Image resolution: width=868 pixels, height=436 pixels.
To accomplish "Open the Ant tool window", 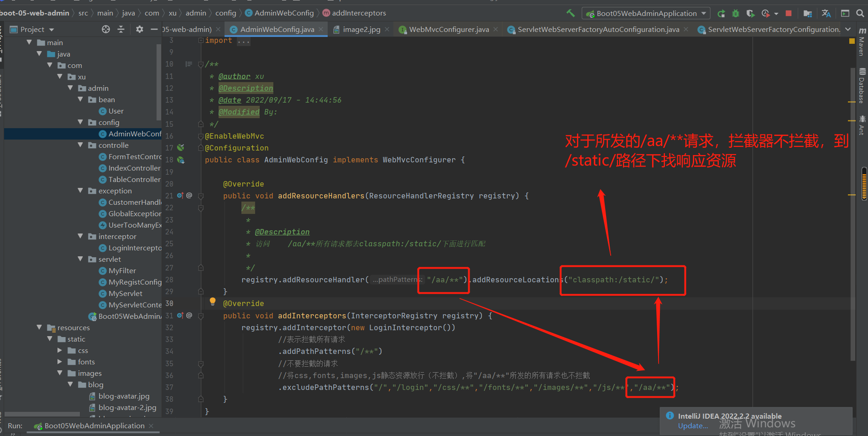I will (862, 125).
